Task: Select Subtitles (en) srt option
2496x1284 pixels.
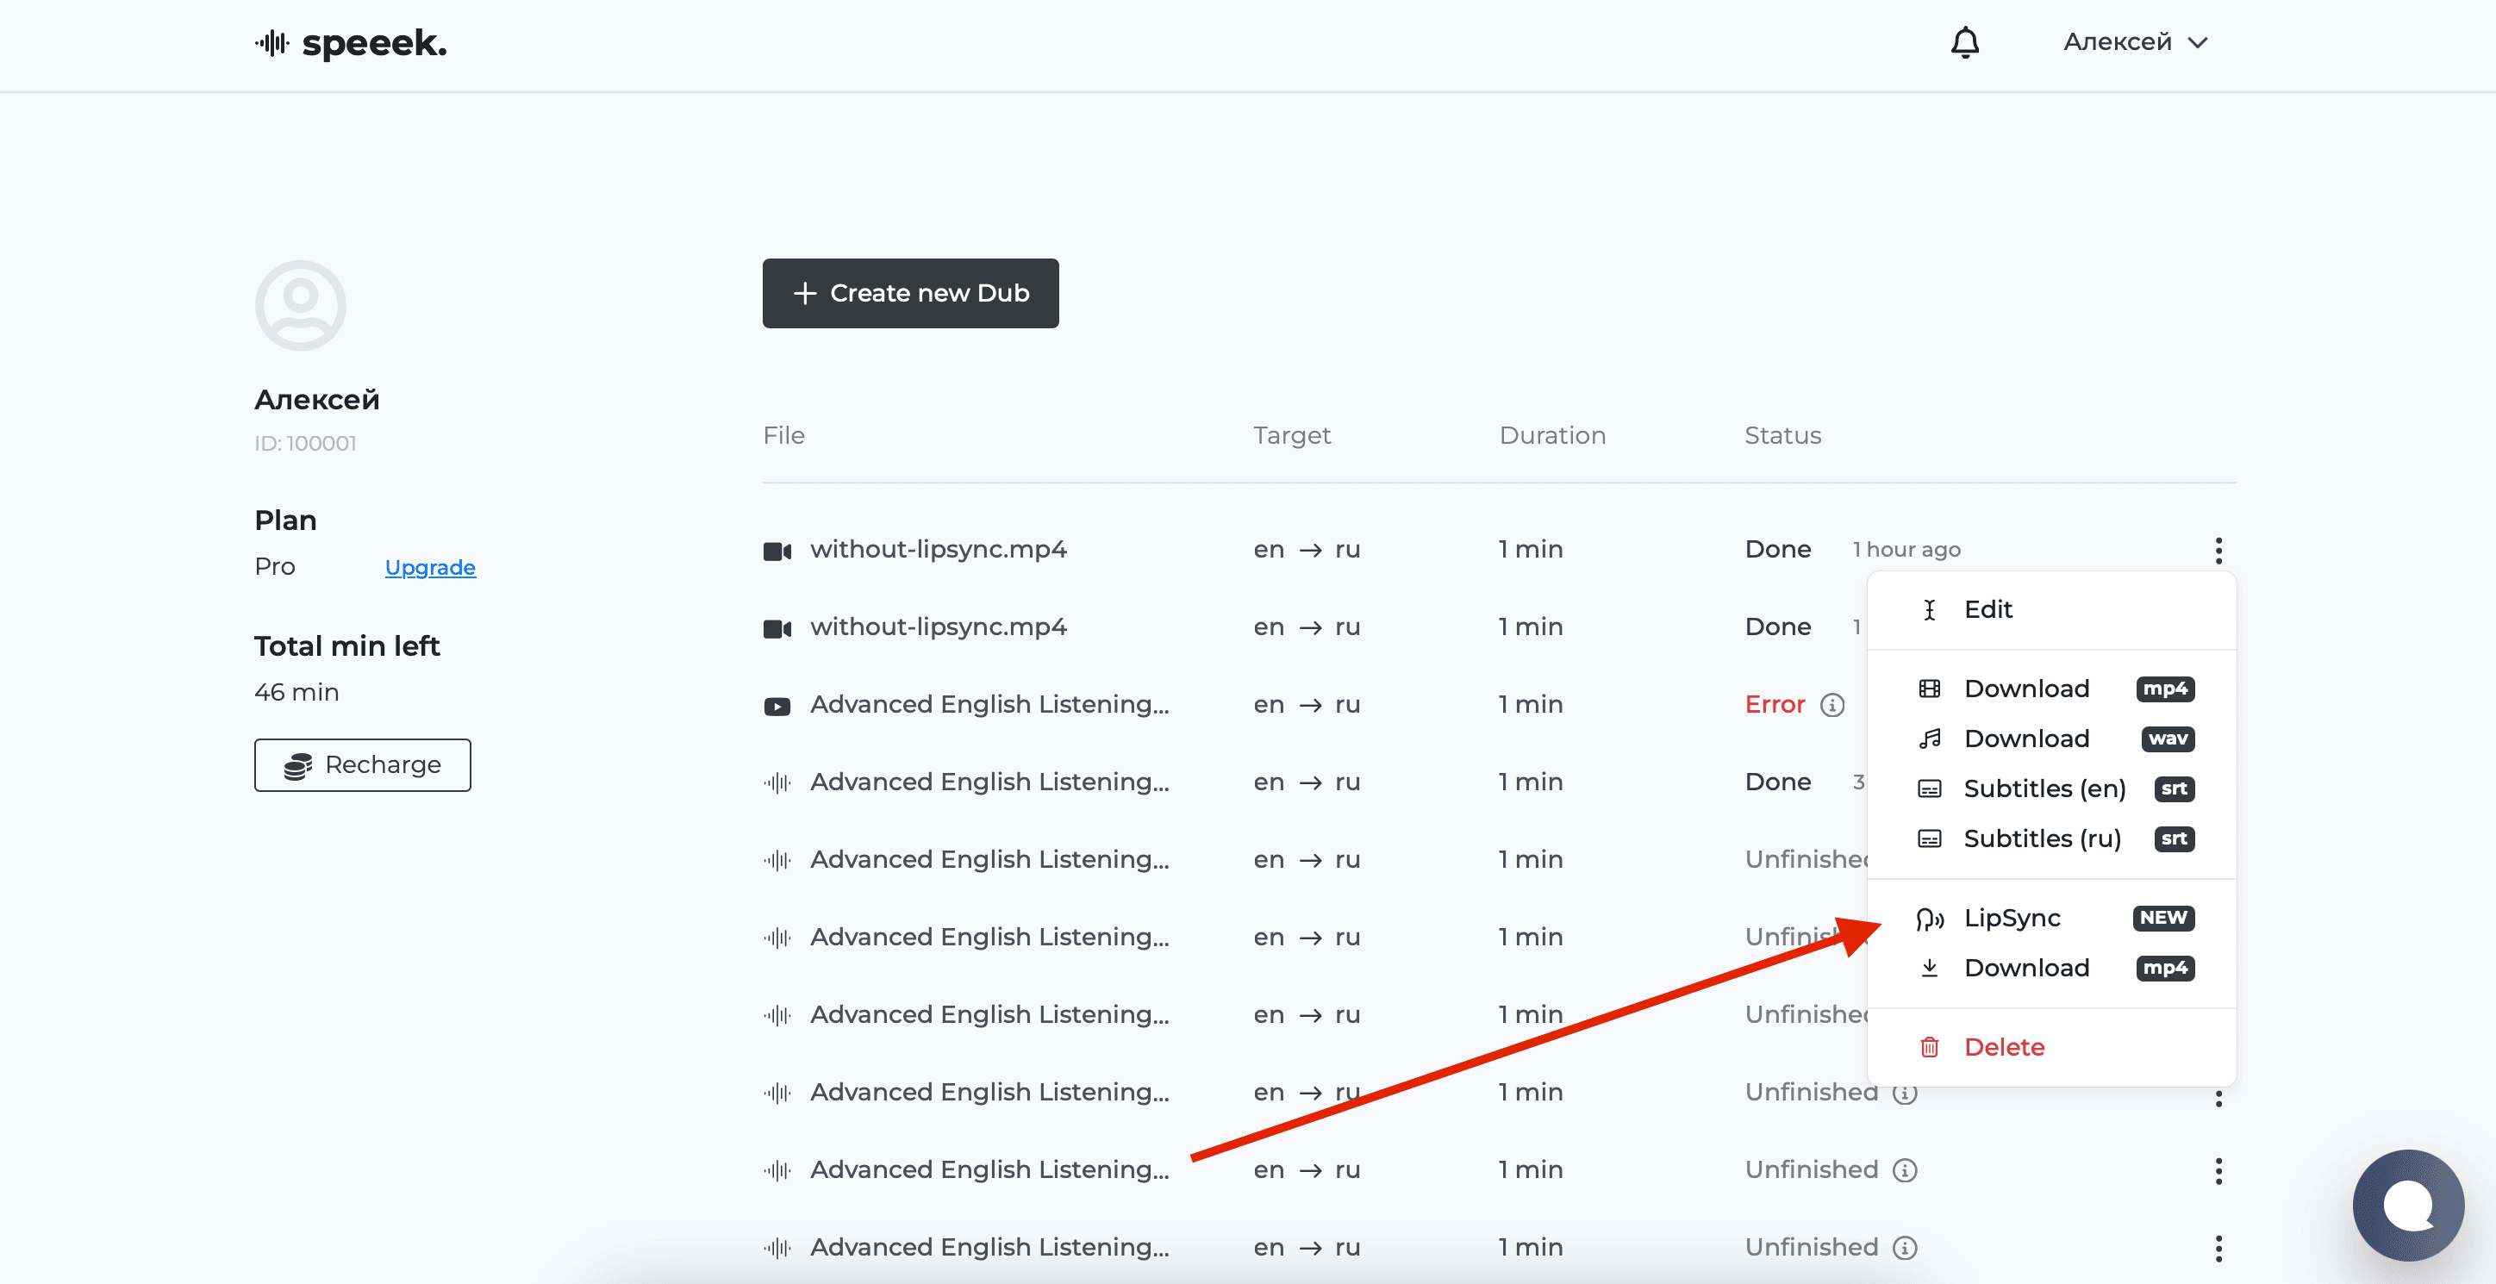Action: pyautogui.click(x=2044, y=788)
